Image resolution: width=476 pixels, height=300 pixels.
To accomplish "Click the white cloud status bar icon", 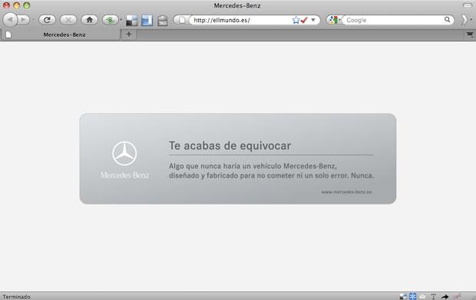I will (x=422, y=297).
